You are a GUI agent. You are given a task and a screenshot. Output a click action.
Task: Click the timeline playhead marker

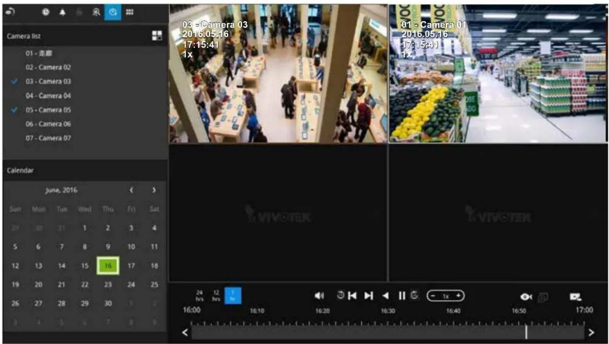(x=526, y=332)
